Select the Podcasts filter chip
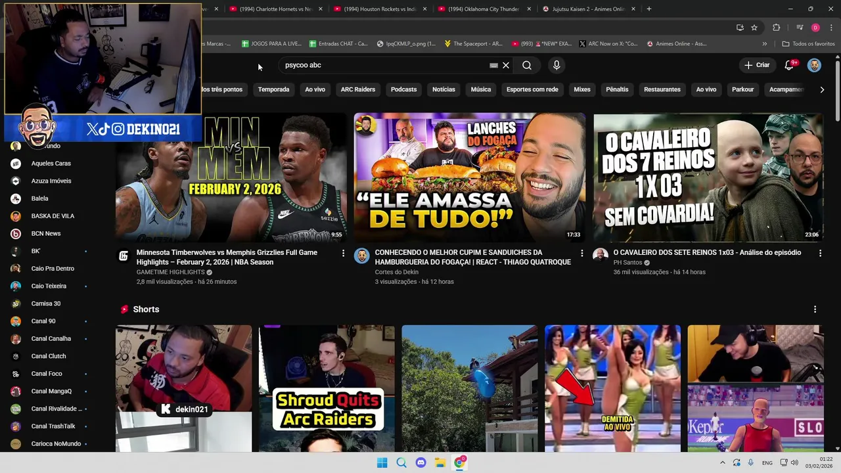Image resolution: width=841 pixels, height=473 pixels. (403, 89)
